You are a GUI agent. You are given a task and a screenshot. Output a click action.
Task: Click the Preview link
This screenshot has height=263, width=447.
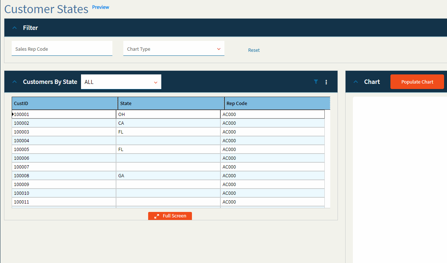[101, 7]
